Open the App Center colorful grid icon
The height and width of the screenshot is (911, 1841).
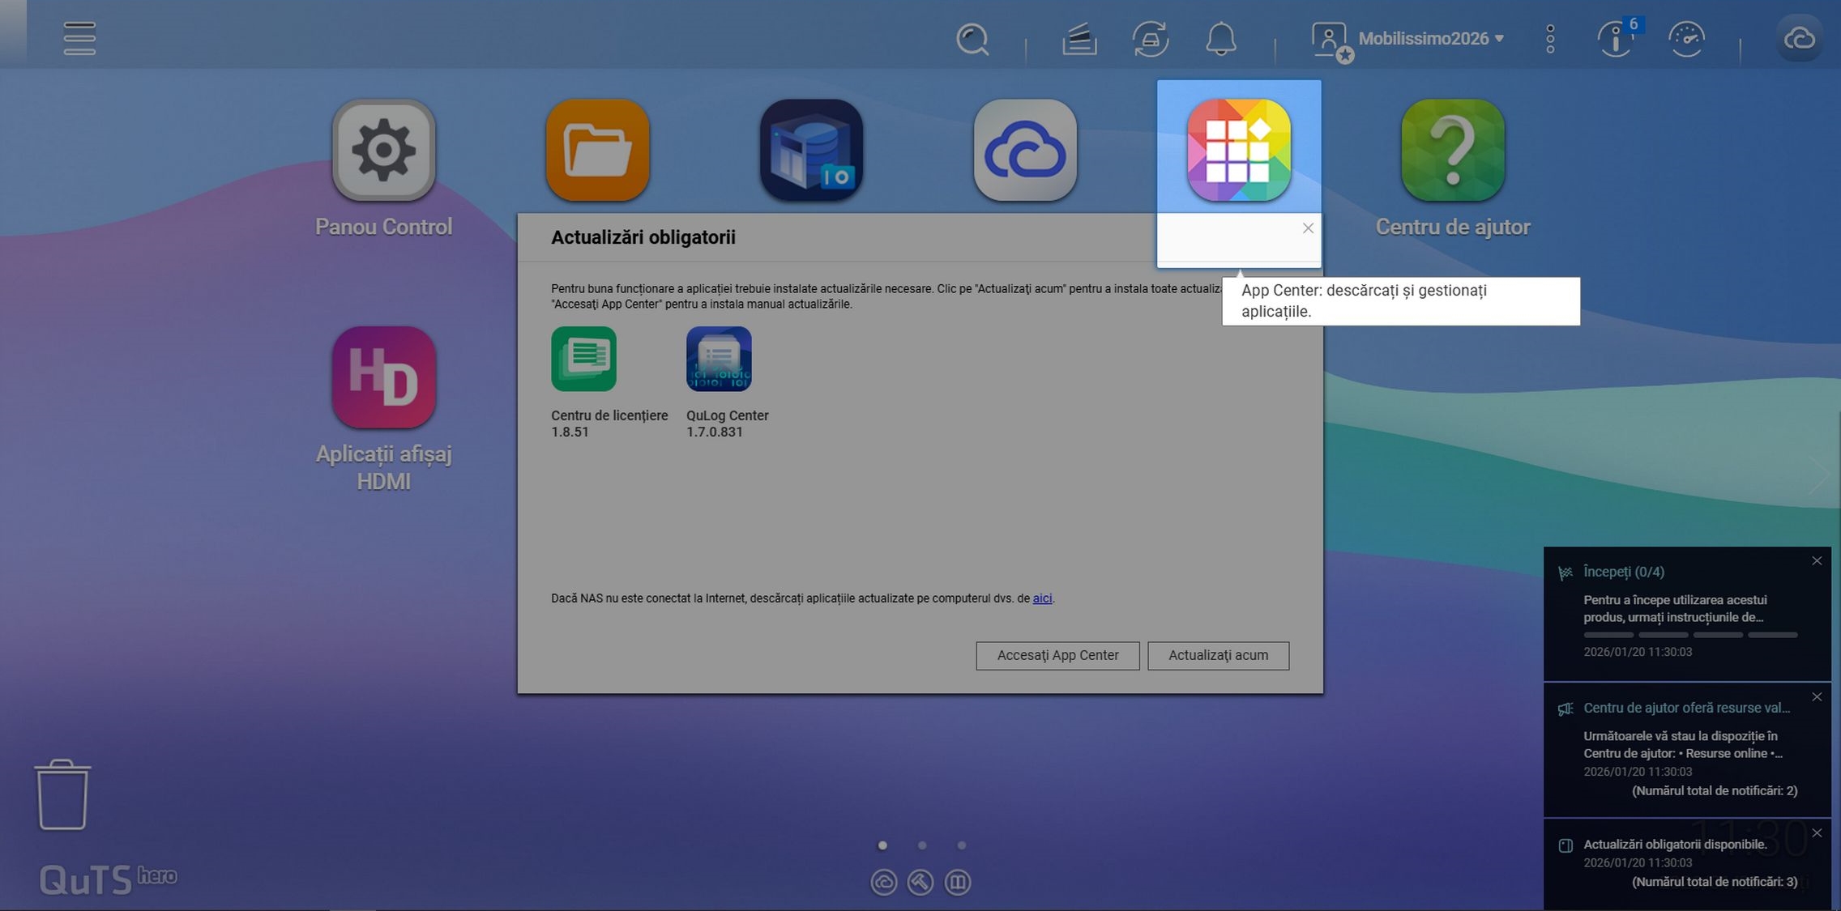(x=1238, y=151)
